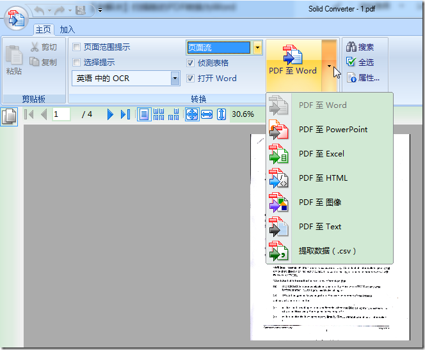
Task: Choose 提取数据 (.csv) from the menu
Action: click(330, 251)
